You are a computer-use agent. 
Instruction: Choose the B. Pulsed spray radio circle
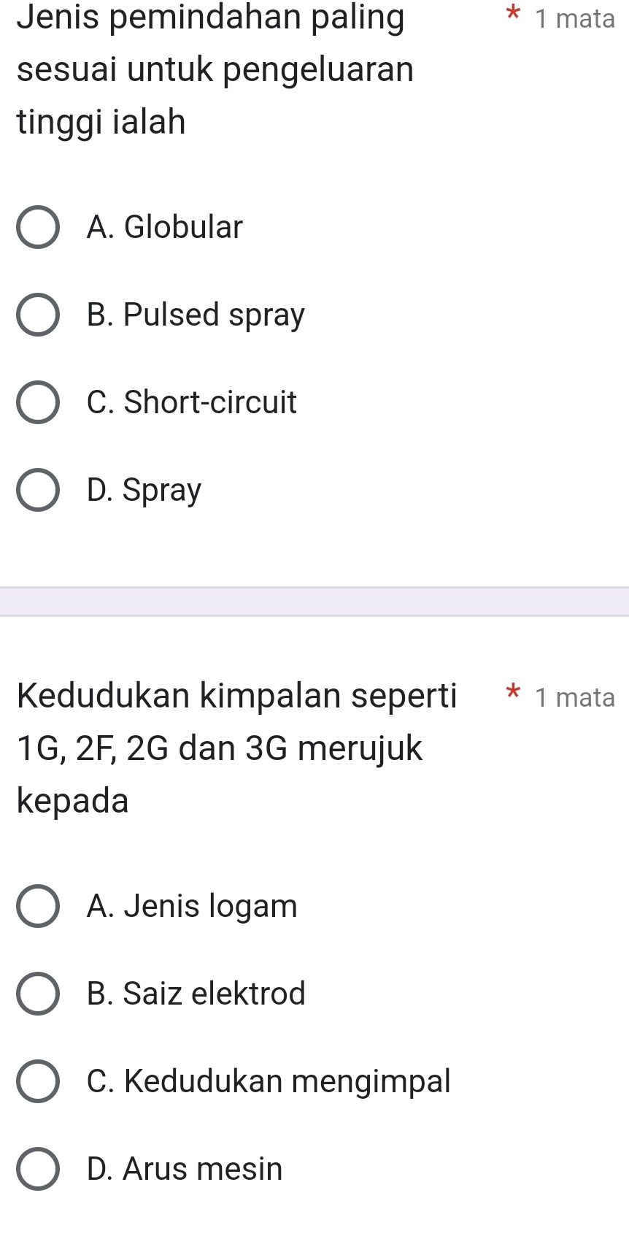[x=38, y=315]
